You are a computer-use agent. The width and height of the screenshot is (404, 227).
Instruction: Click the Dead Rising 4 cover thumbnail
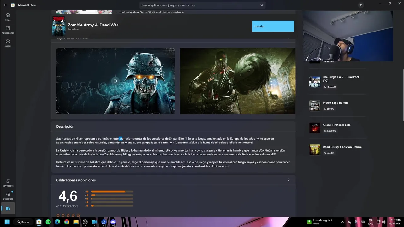(x=315, y=150)
